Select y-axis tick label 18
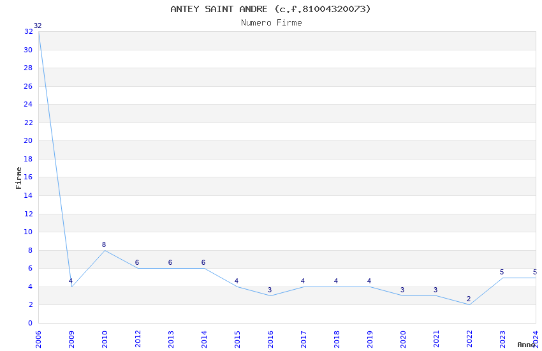 28,159
